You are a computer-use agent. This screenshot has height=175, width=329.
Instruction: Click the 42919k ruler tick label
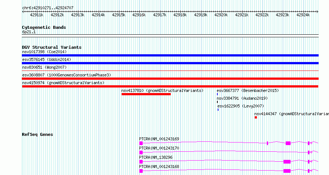[201, 15]
